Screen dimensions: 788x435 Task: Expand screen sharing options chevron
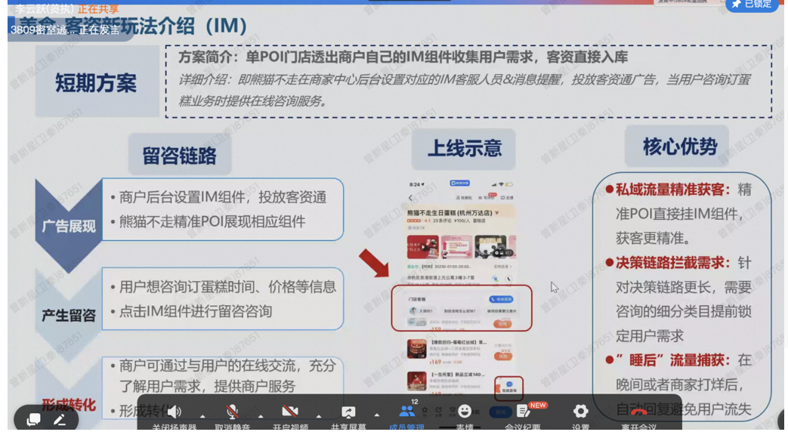[375, 416]
